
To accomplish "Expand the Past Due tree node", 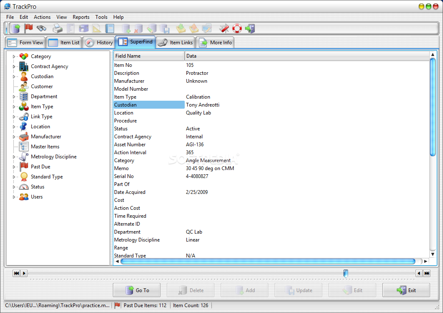I will click(x=14, y=167).
